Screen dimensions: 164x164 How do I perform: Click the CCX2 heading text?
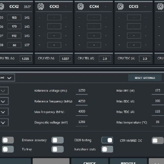point(14,7)
